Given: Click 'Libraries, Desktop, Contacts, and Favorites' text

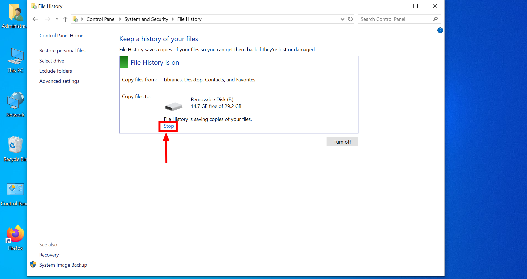Looking at the screenshot, I should pos(209,80).
